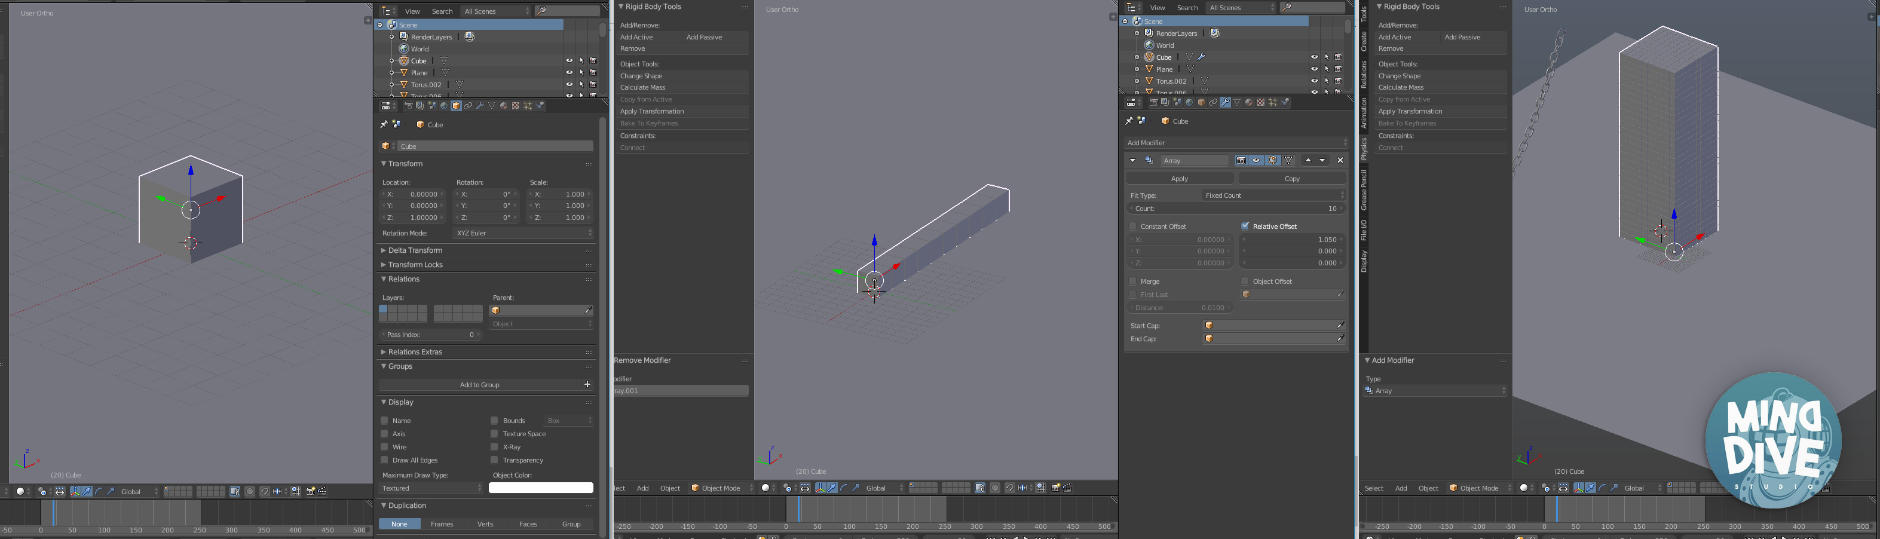The width and height of the screenshot is (1880, 539).
Task: Switch to the Physics sidebar tab
Action: pyautogui.click(x=1363, y=149)
